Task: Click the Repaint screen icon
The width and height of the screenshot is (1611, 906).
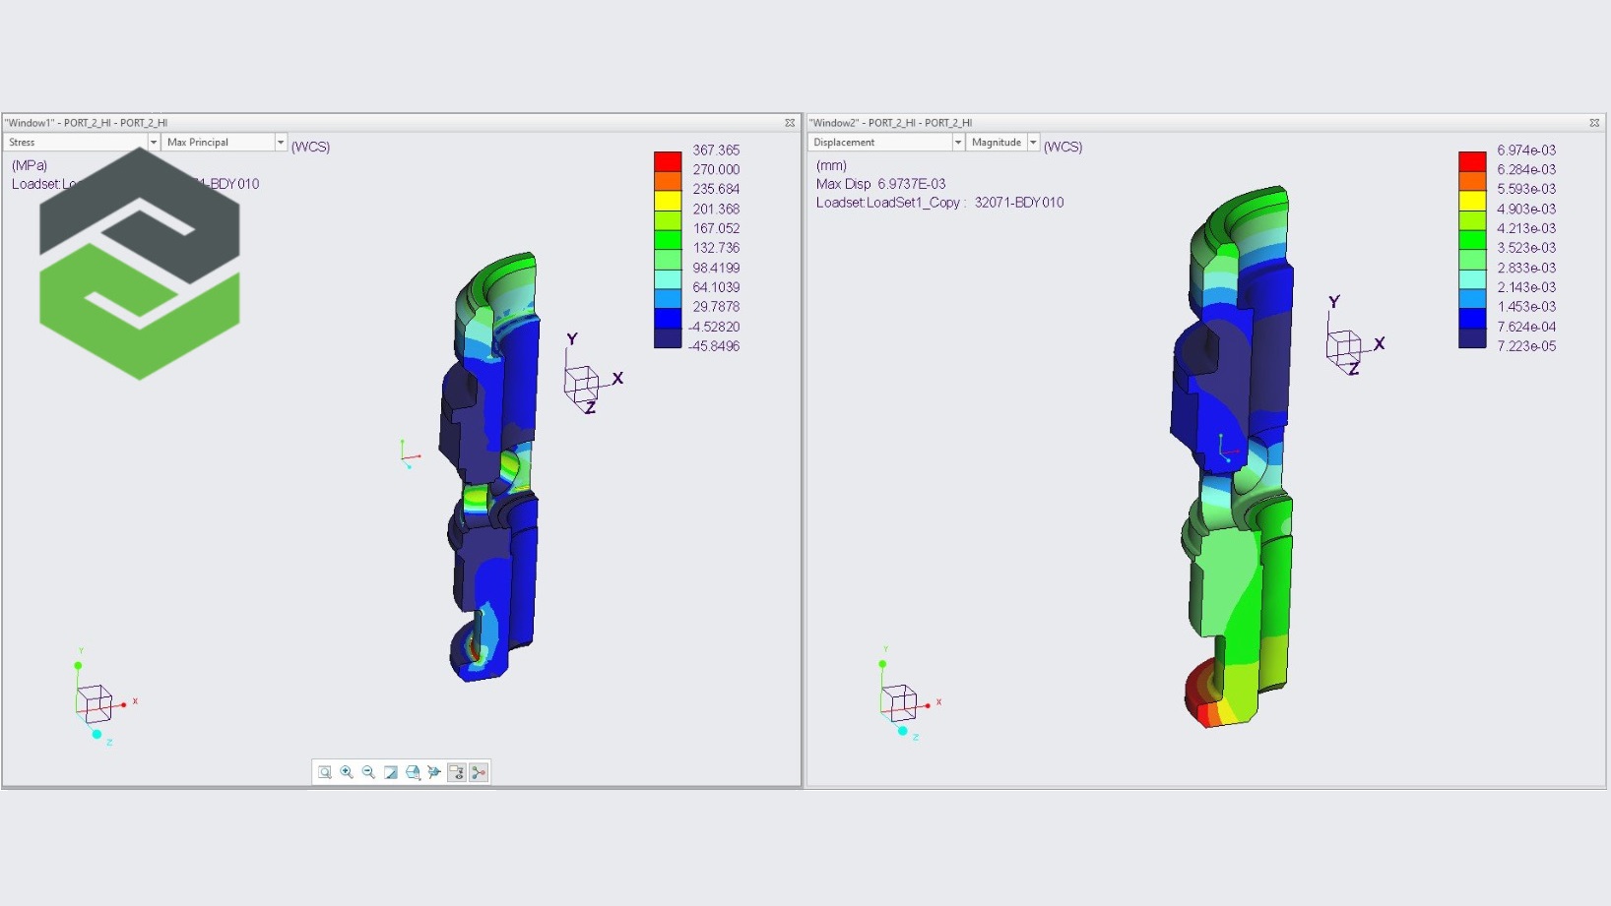Action: click(391, 772)
